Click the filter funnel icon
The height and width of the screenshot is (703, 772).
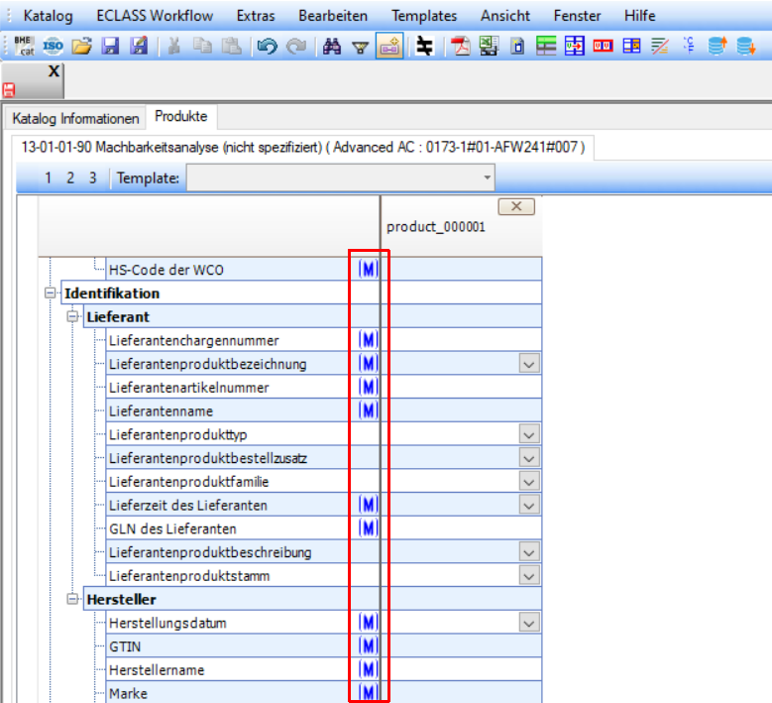(360, 47)
